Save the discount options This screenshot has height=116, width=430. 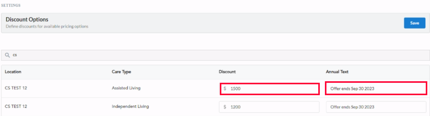pos(415,23)
